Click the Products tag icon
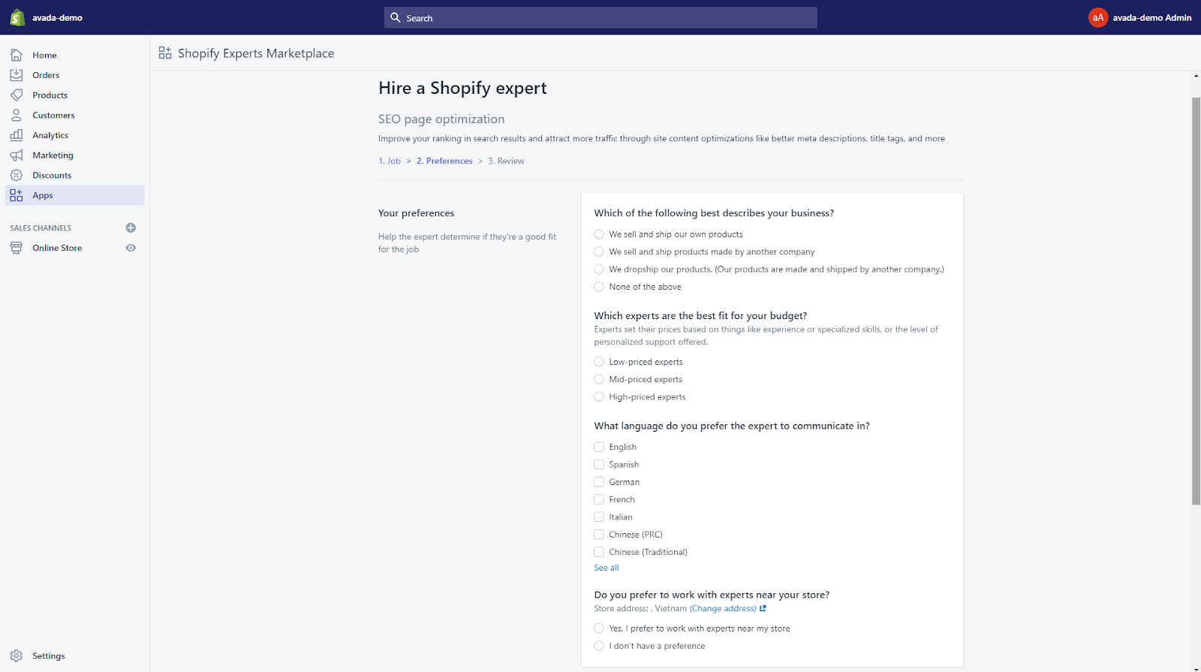The image size is (1201, 672). pyautogui.click(x=17, y=95)
